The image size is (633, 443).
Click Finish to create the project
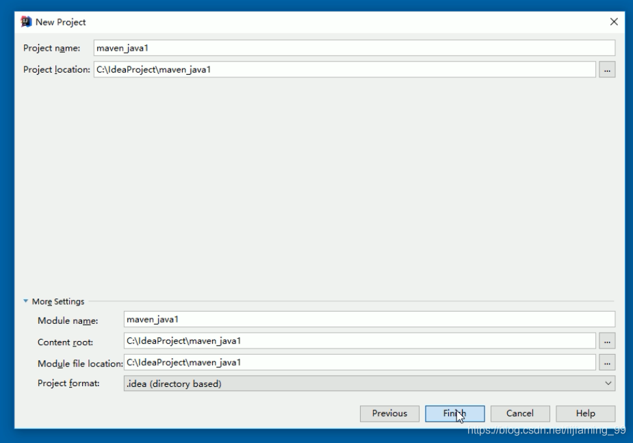tap(454, 414)
